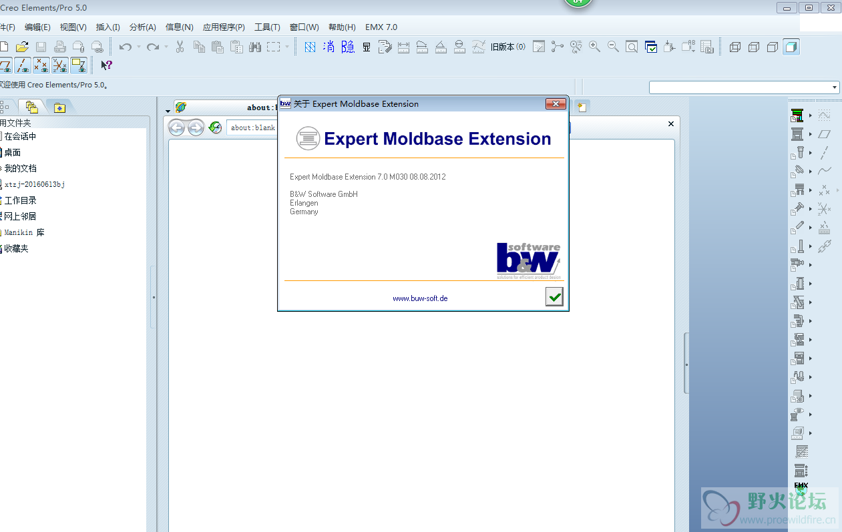842x532 pixels.
Task: Open the EMX 7.0 menu
Action: (381, 27)
